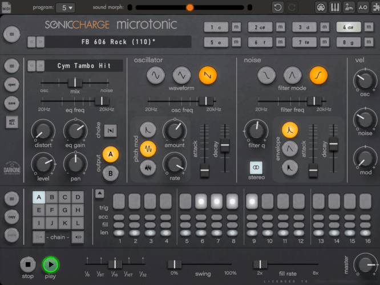
Task: Select drum channel 2 c#
Action: (x=260, y=27)
